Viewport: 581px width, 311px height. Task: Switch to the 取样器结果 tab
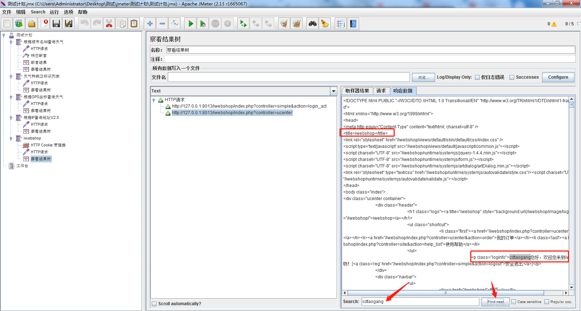click(x=357, y=91)
